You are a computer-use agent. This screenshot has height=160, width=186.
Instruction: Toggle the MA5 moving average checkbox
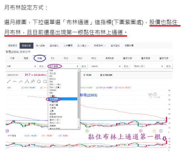[22, 87]
